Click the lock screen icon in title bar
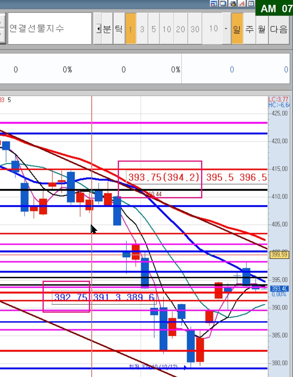The image size is (293, 377). (x=233, y=3)
